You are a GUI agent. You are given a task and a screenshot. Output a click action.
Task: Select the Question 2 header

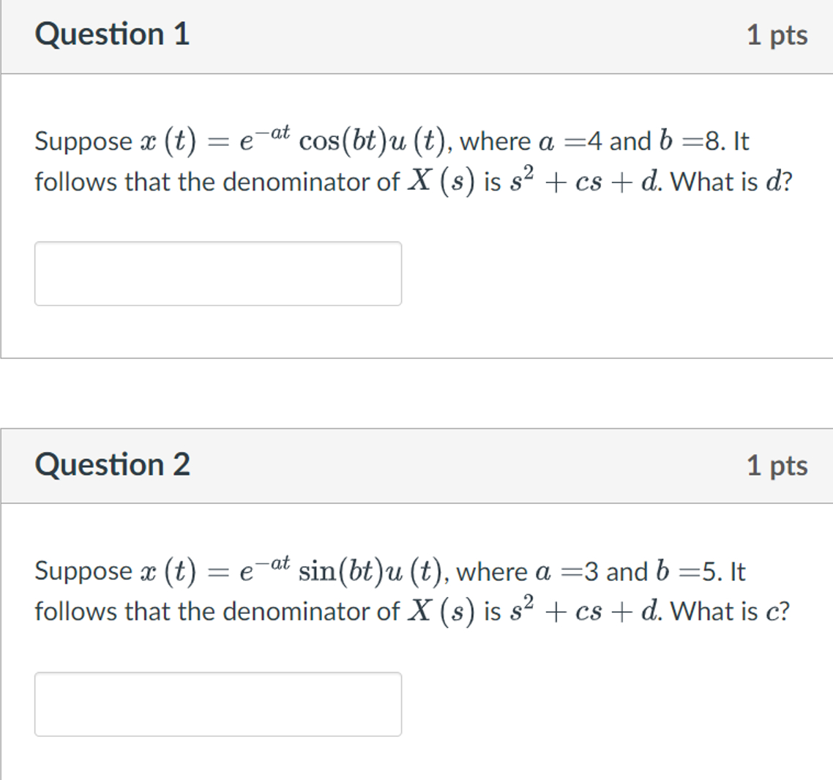pos(113,464)
